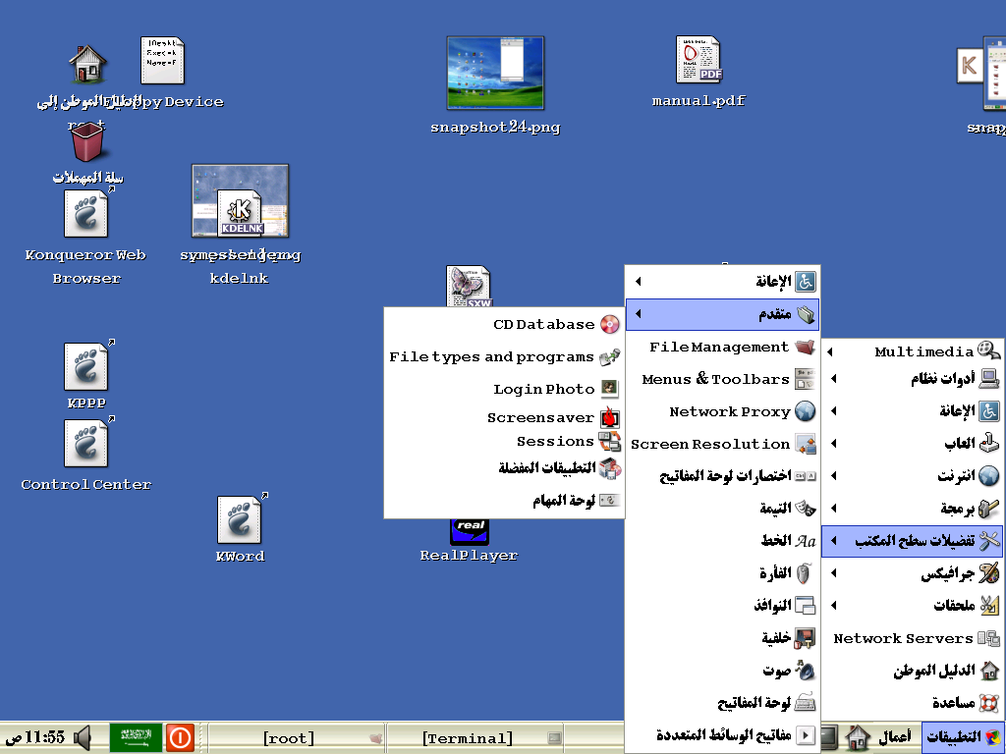Select Login Photo menu entry
Image resolution: width=1006 pixels, height=754 pixels.
pyautogui.click(x=504, y=389)
